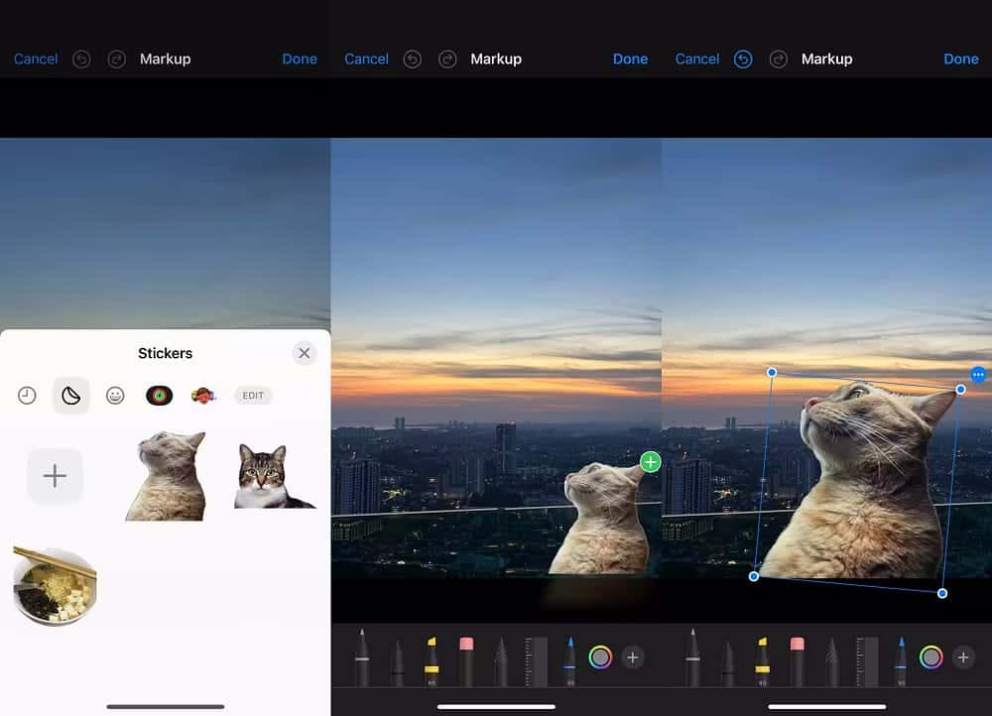The width and height of the screenshot is (992, 716).
Task: Select the thin marker tool in the middle screen
Action: point(397,662)
